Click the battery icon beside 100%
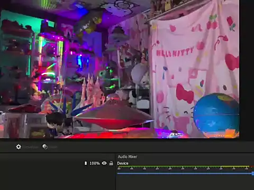 [86, 163]
